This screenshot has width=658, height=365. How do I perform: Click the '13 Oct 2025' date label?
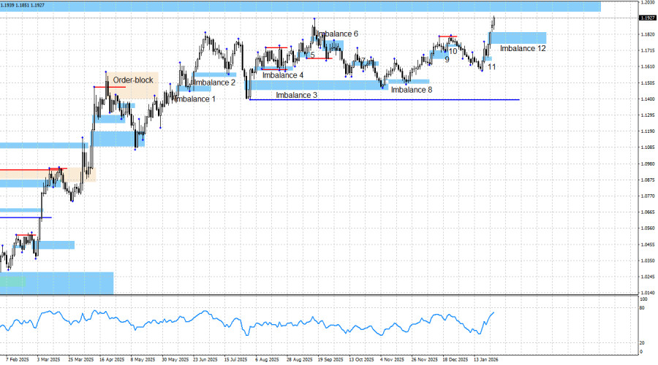[361, 360]
